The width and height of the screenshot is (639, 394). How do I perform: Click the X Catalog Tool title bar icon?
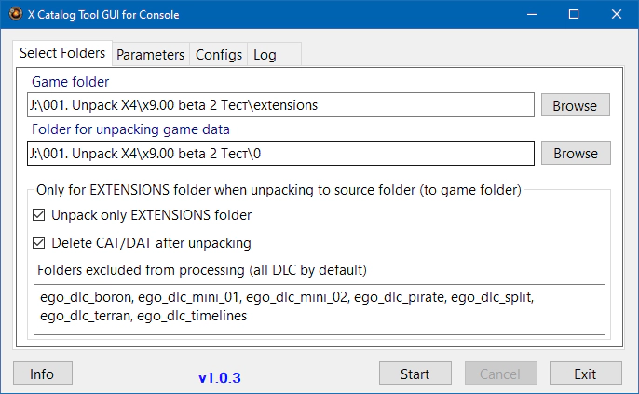coord(16,15)
